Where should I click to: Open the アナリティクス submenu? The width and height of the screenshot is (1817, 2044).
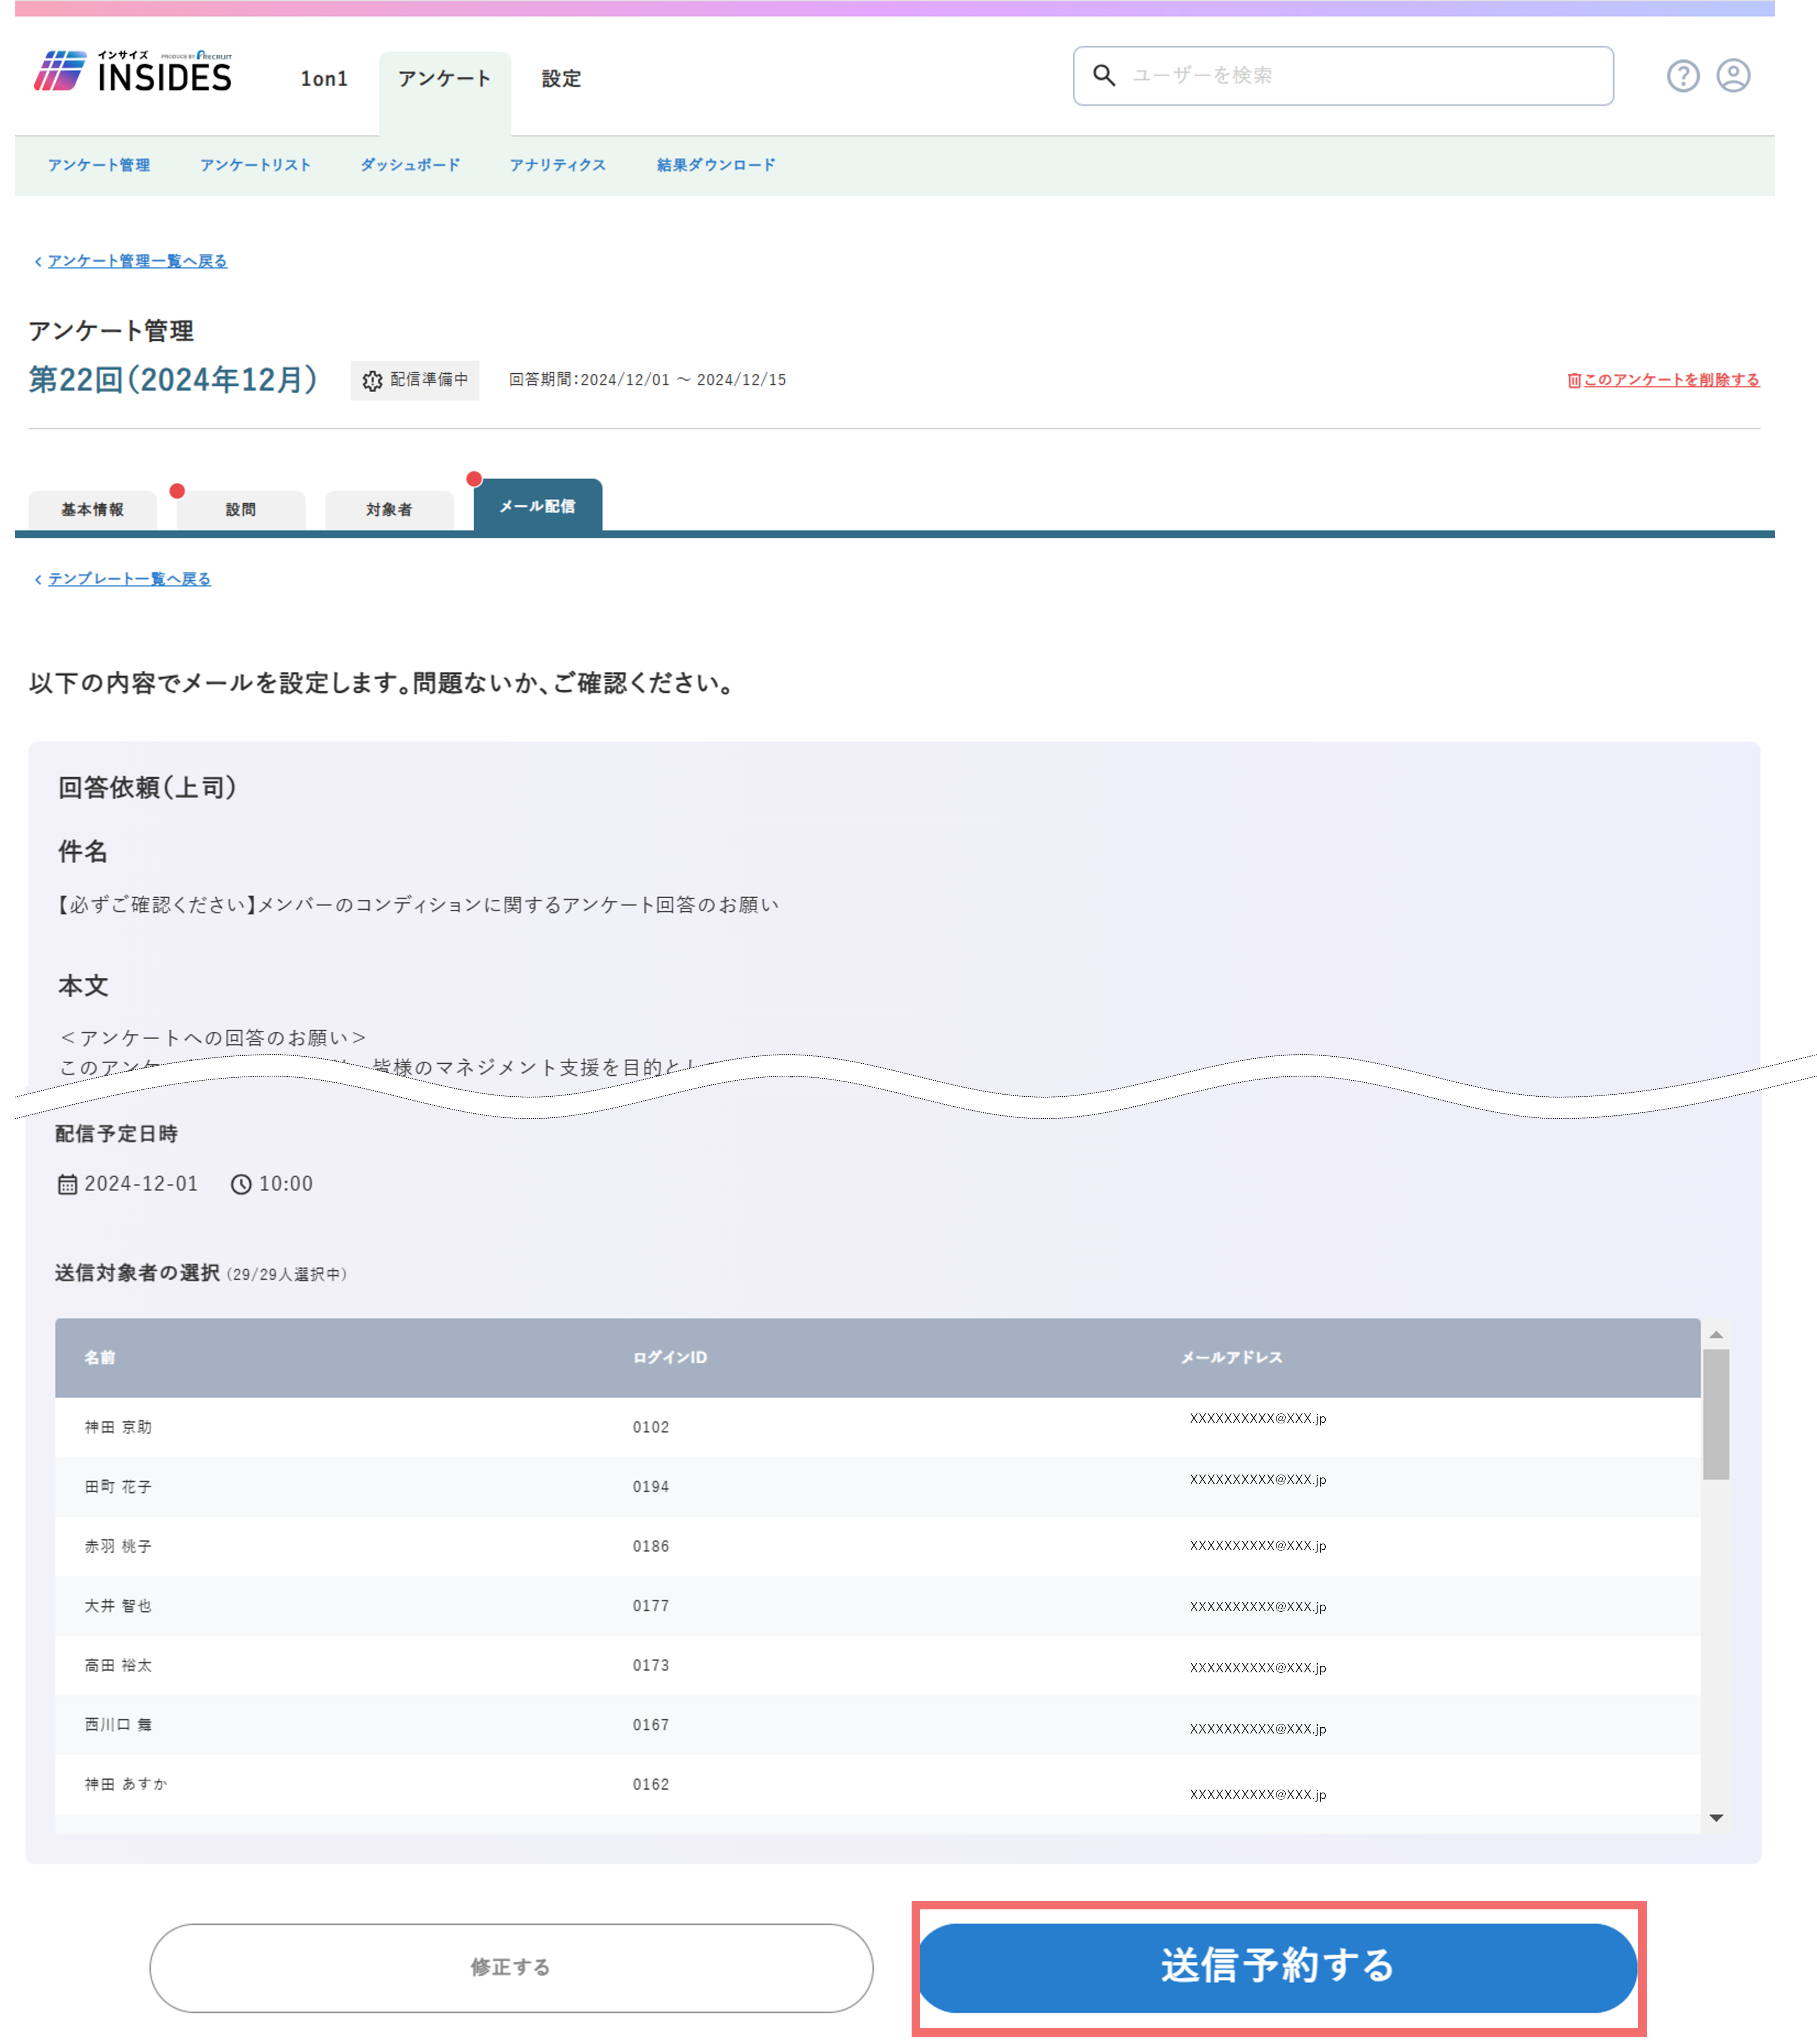coord(558,165)
